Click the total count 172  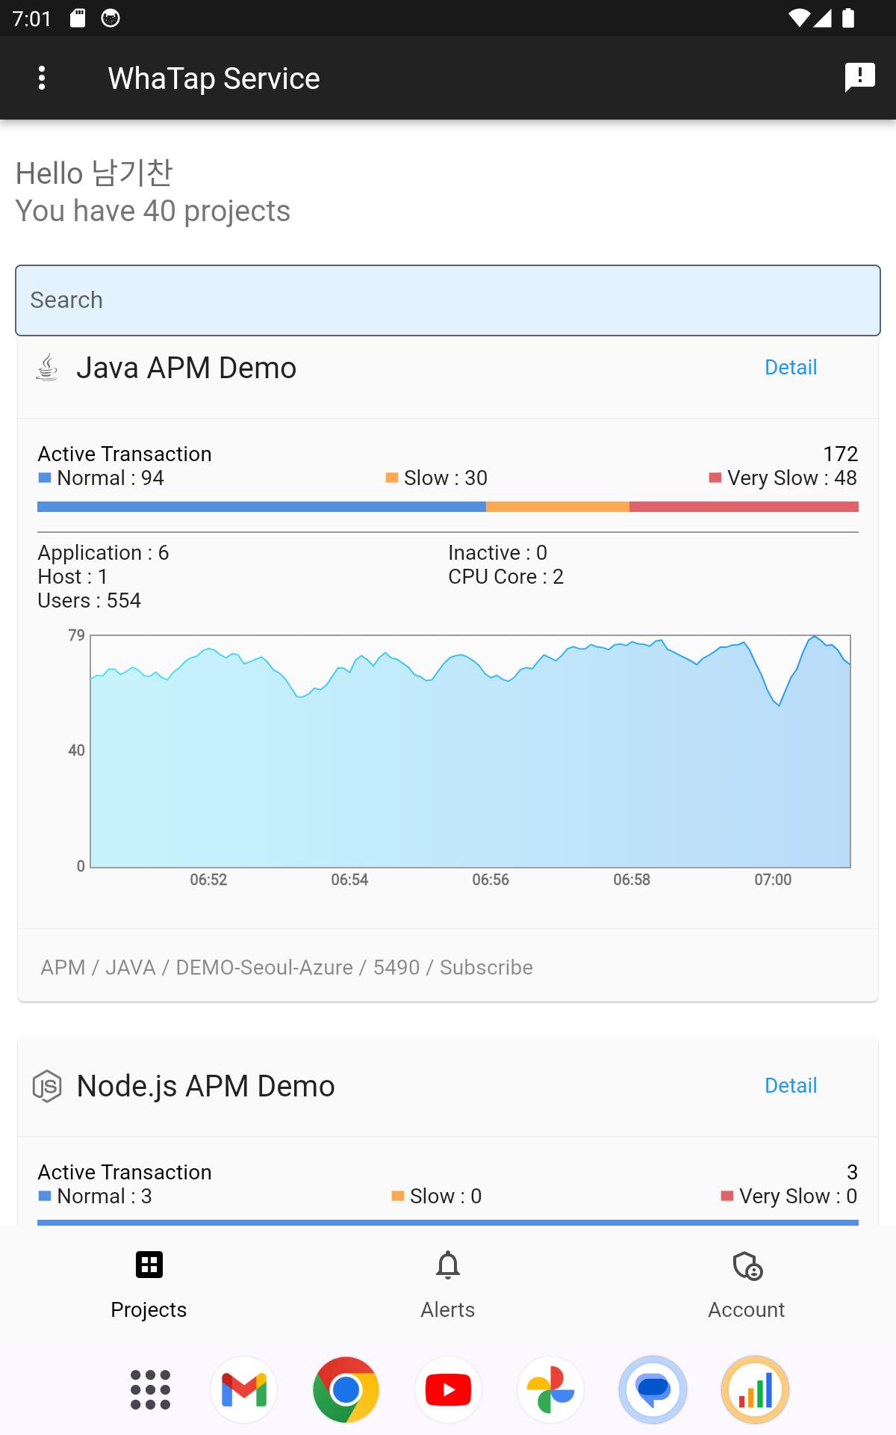(x=841, y=454)
